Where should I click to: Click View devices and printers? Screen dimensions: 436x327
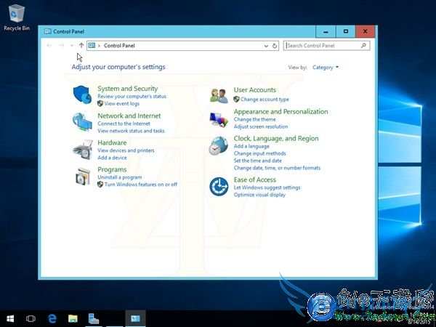point(126,150)
